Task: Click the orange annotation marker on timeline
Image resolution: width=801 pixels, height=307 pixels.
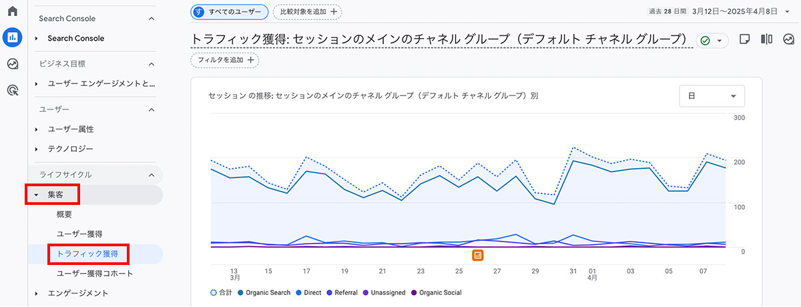Action: tap(478, 255)
